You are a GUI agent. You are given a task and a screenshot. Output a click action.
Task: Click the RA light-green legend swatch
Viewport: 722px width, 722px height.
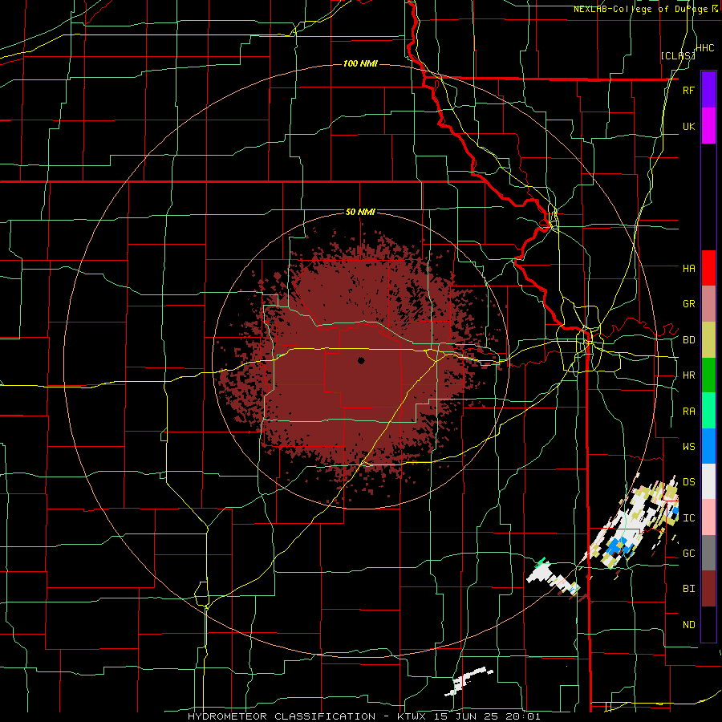[x=708, y=411]
